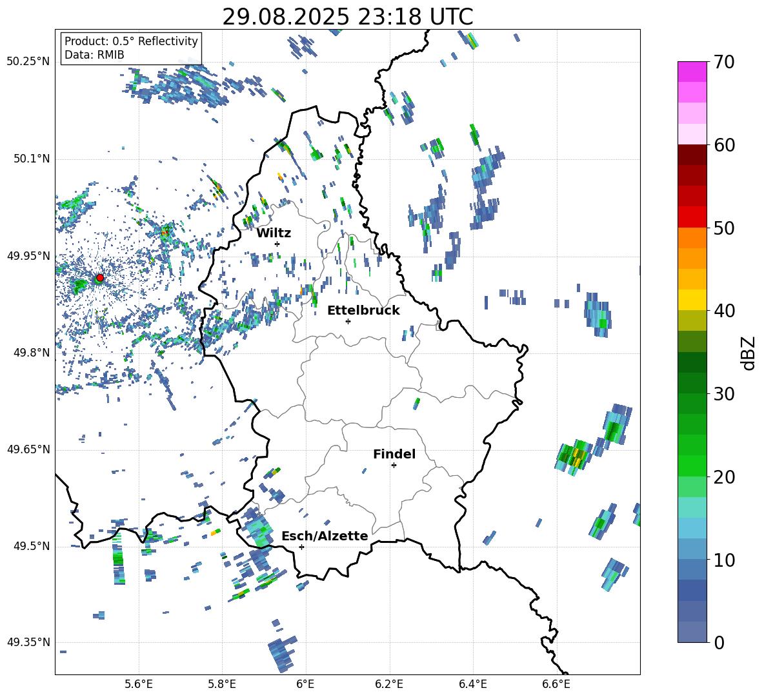Click the Findel station cross marker
764x697 pixels.
(394, 466)
